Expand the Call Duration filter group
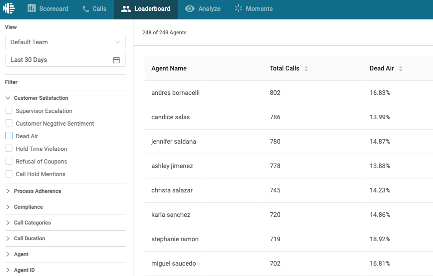This screenshot has height=276, width=433. pyautogui.click(x=66, y=239)
